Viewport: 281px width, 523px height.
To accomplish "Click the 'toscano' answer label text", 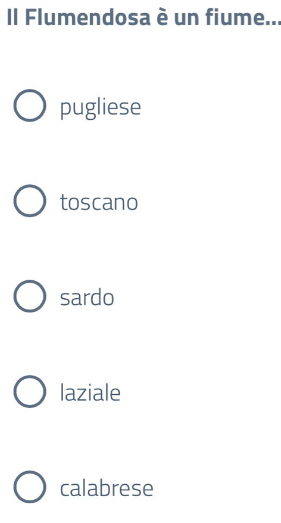I will click(99, 202).
